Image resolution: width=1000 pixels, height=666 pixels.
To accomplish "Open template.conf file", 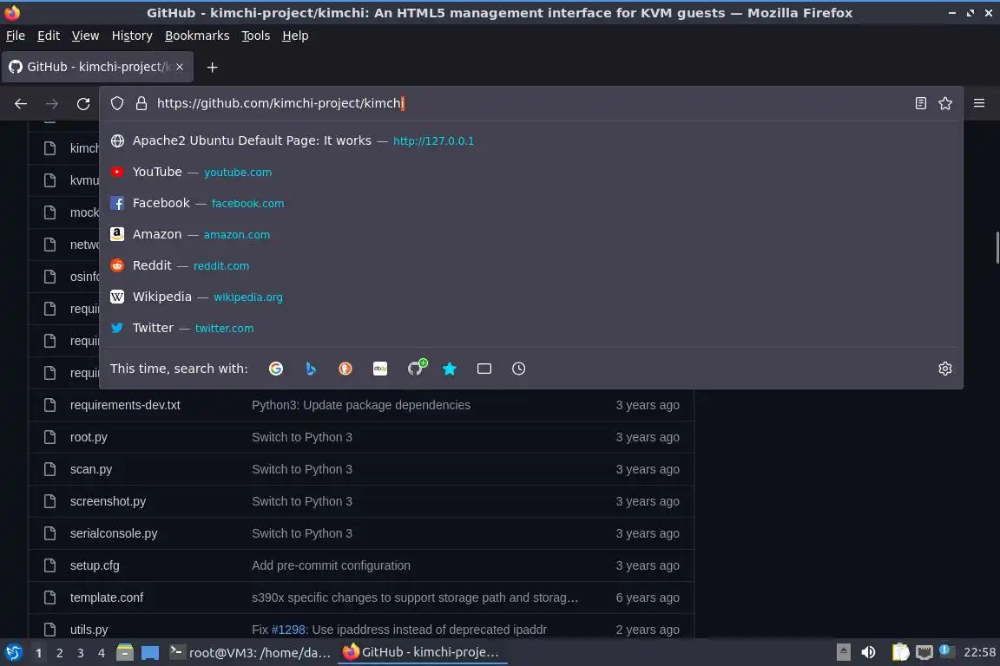I will (107, 597).
